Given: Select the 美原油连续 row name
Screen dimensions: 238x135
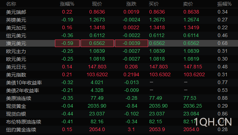Looking at the screenshot, I should [x=19, y=98].
